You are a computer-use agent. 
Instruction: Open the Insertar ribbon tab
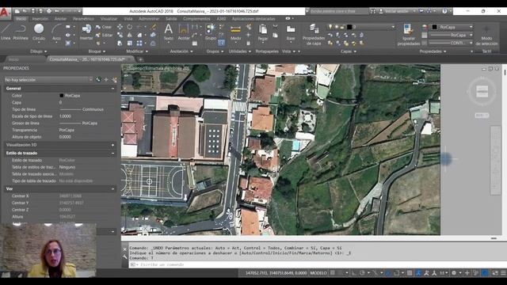tap(40, 19)
